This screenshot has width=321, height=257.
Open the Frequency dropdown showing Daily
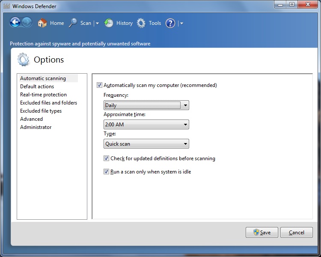[x=146, y=105]
